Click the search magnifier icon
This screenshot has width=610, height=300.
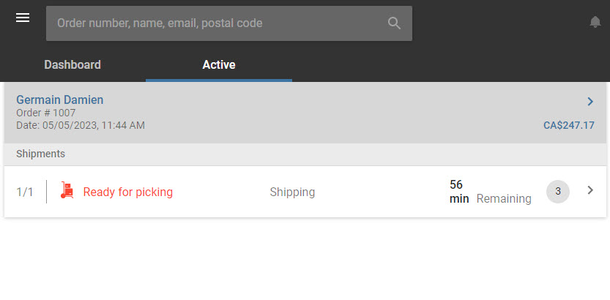[x=394, y=23]
